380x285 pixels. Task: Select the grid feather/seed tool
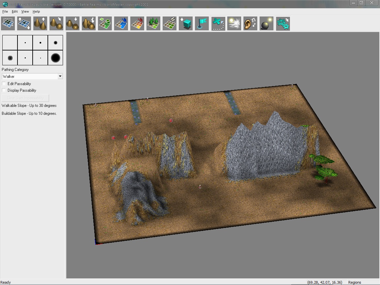[x=170, y=23]
